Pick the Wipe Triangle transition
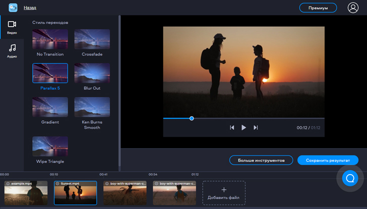This screenshot has height=209, width=367. (50, 146)
